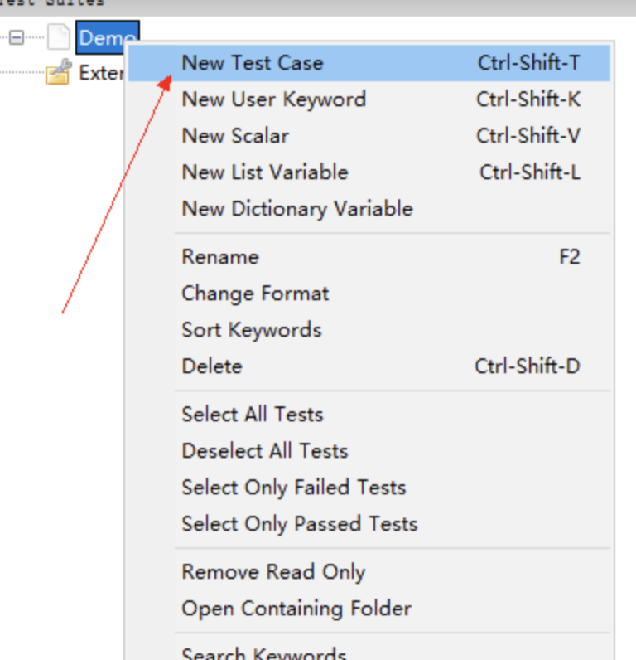Click Sort Keywords entry

pos(369,330)
